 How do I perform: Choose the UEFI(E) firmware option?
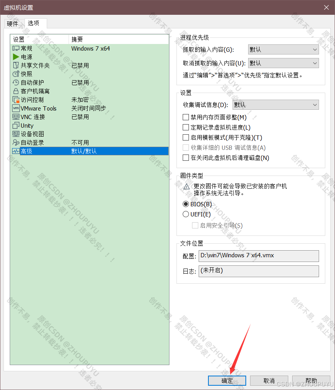(186, 214)
